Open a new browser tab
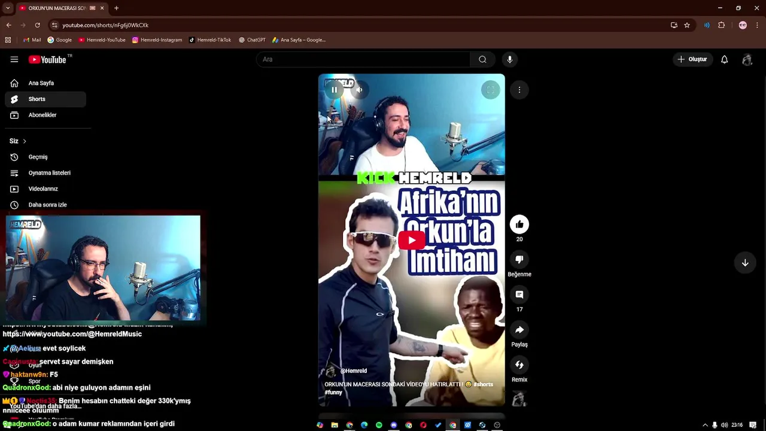This screenshot has height=431, width=766. (x=116, y=8)
